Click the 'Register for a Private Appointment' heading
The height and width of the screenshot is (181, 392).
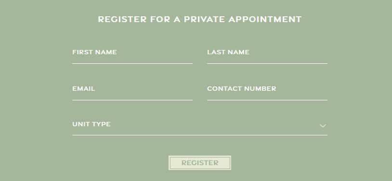[x=200, y=19]
